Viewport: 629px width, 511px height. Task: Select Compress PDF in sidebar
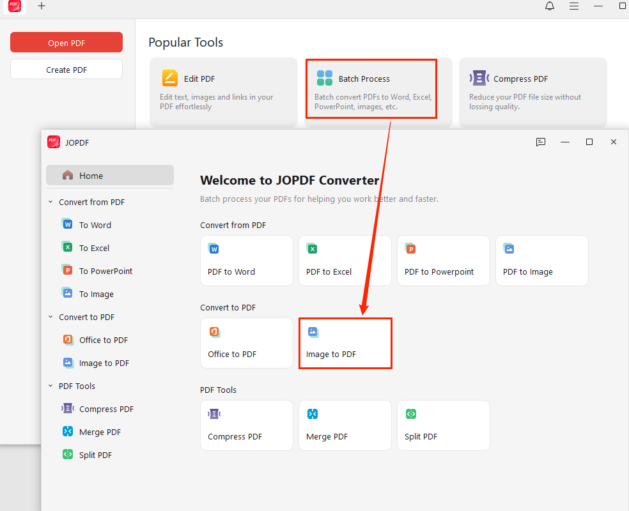[106, 409]
